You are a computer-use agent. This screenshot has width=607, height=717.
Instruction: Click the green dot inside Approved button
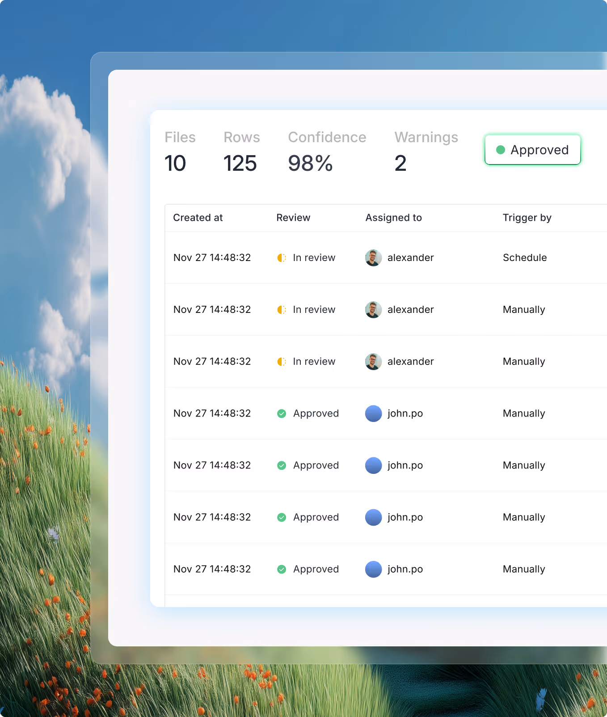(501, 150)
